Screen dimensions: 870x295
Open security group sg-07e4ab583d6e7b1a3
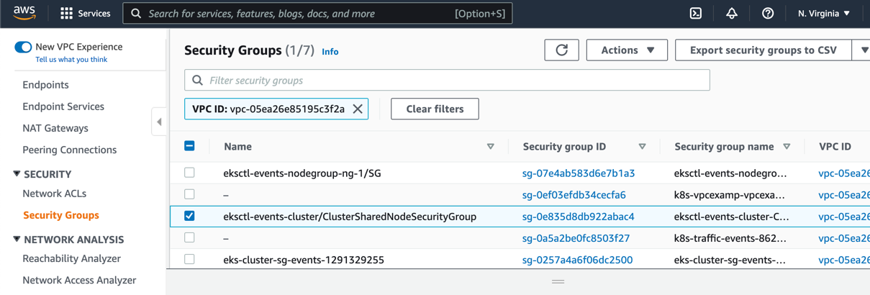(x=579, y=173)
